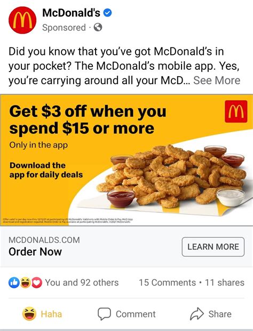Click the red heart Love reaction icon
Viewport: 253px width, 331px height.
pos(37,282)
